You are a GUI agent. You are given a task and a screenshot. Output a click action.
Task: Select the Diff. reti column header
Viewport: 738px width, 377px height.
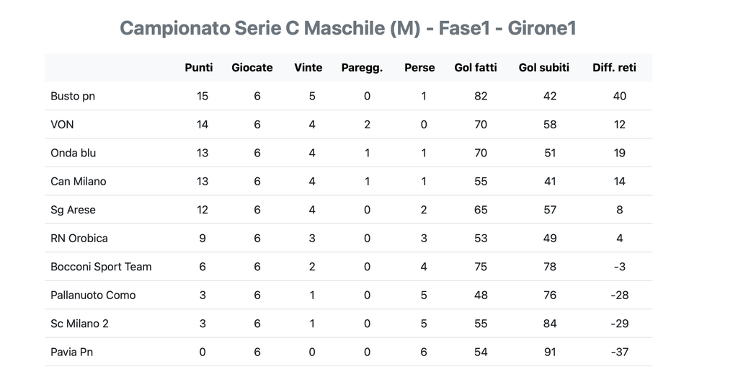pyautogui.click(x=614, y=68)
